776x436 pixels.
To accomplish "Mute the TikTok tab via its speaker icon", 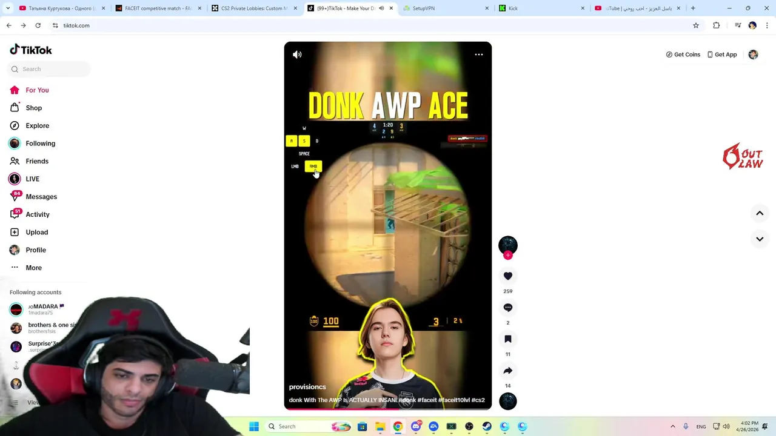I will click(x=381, y=8).
